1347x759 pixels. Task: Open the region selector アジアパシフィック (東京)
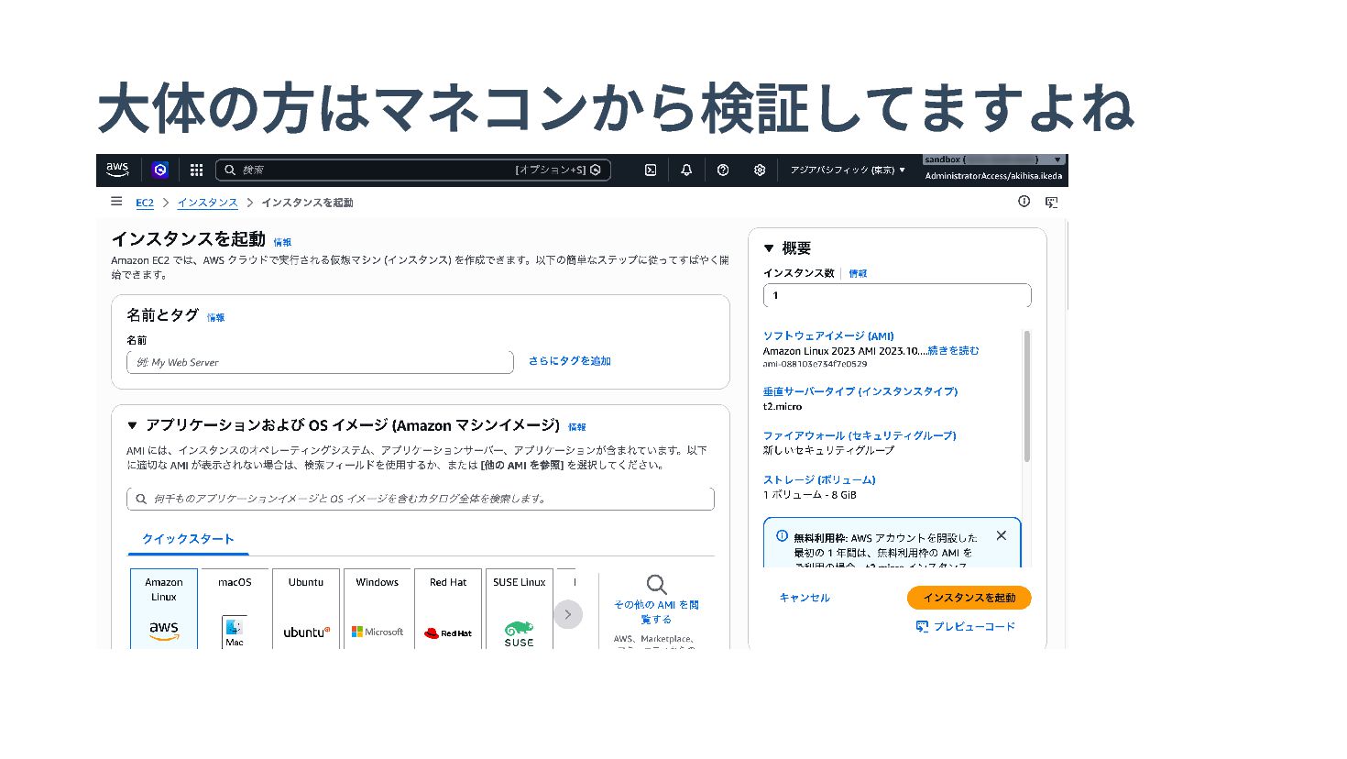tap(848, 170)
